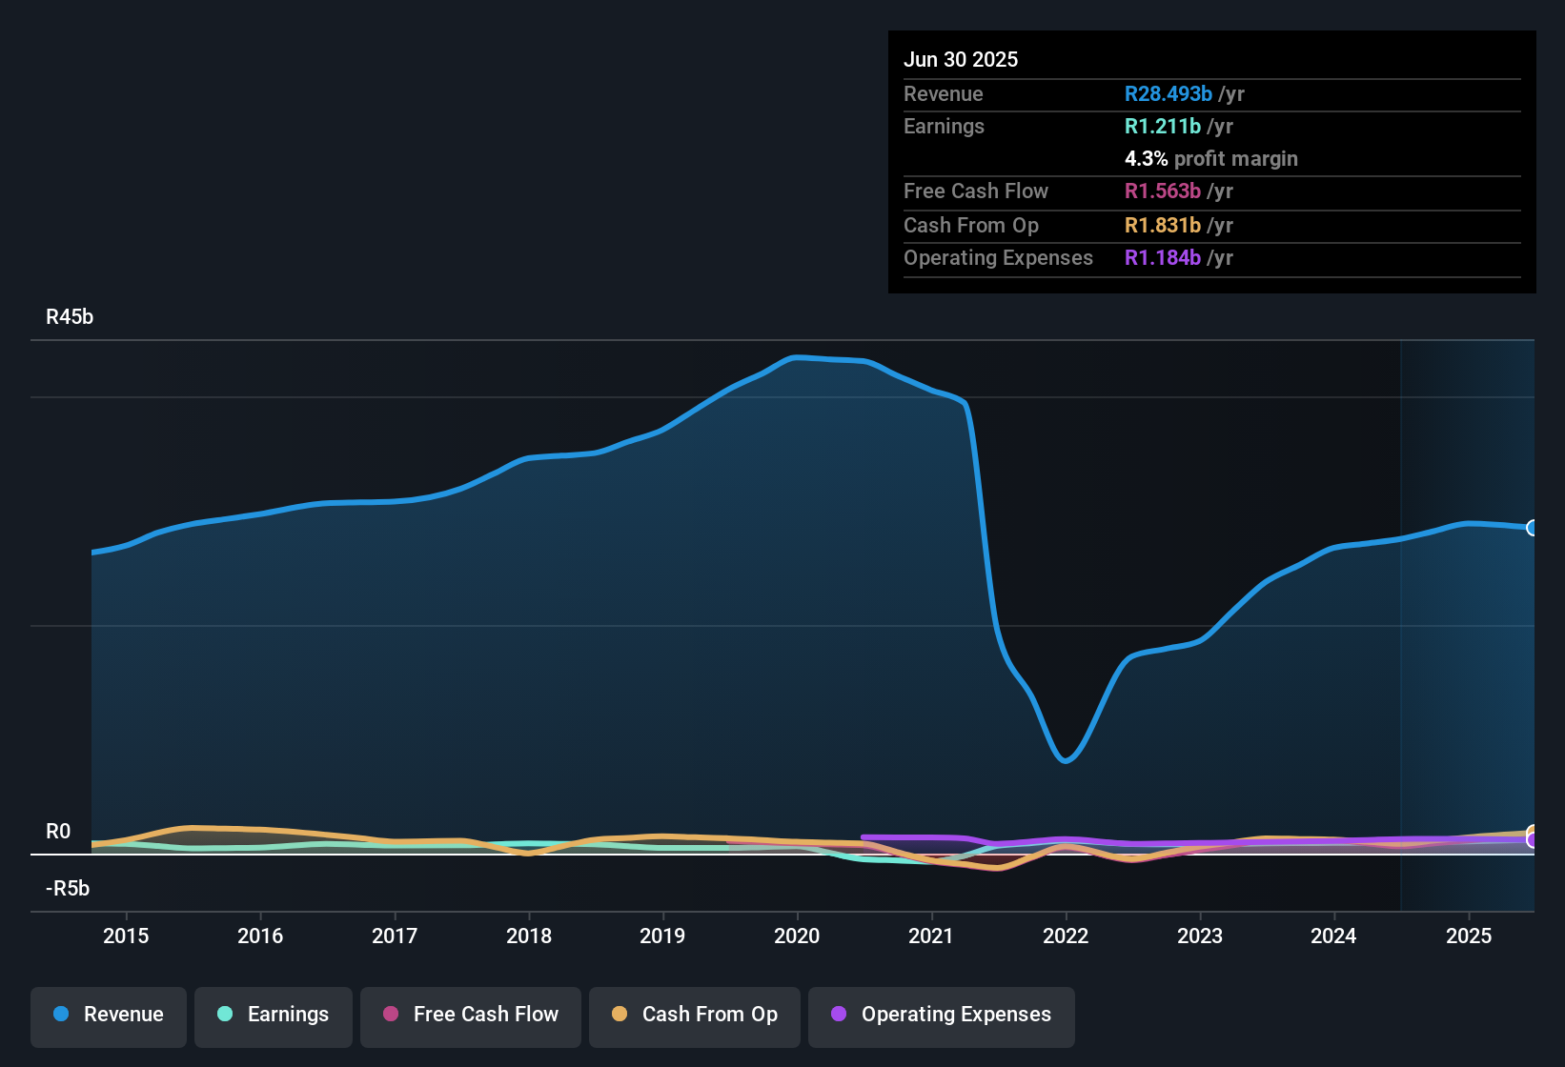
Task: Click the 4.3% profit margin text
Action: (1211, 159)
